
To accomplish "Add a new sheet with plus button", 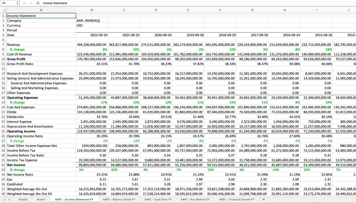I will (x=264, y=200).
